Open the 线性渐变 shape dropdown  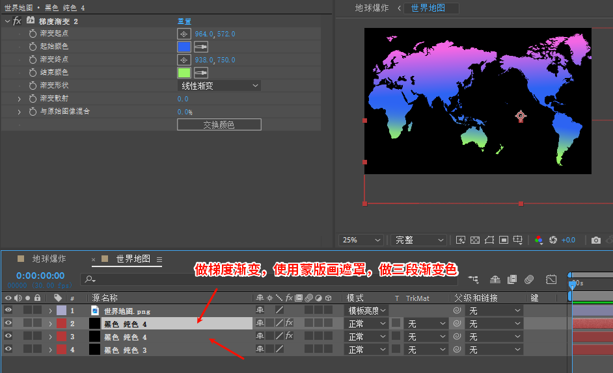(x=219, y=86)
